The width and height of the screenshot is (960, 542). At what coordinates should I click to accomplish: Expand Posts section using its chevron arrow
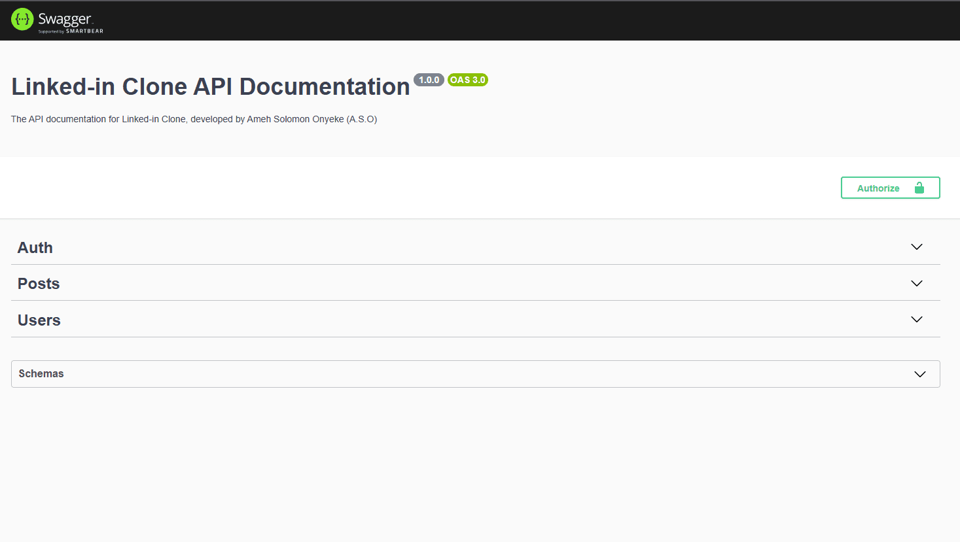(x=916, y=284)
